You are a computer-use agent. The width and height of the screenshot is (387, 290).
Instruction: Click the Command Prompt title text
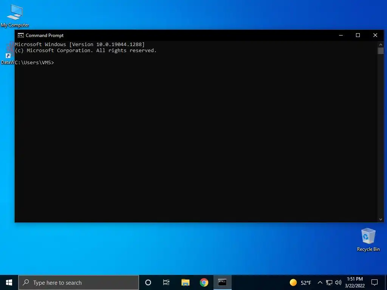coord(45,35)
